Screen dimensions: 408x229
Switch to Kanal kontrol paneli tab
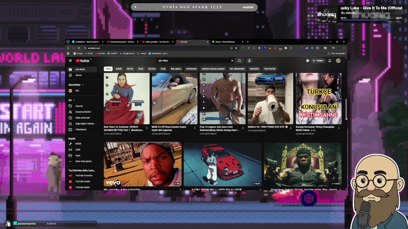point(122,42)
